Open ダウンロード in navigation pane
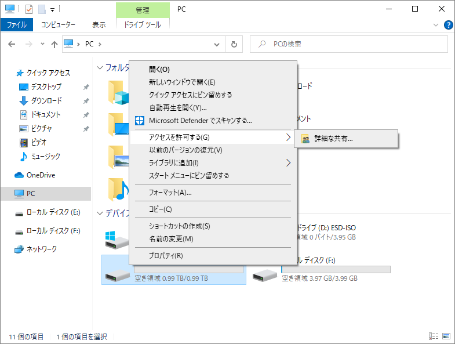 pos(46,100)
